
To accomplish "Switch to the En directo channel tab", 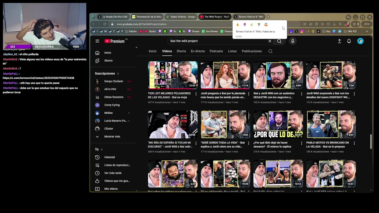I will (198, 51).
